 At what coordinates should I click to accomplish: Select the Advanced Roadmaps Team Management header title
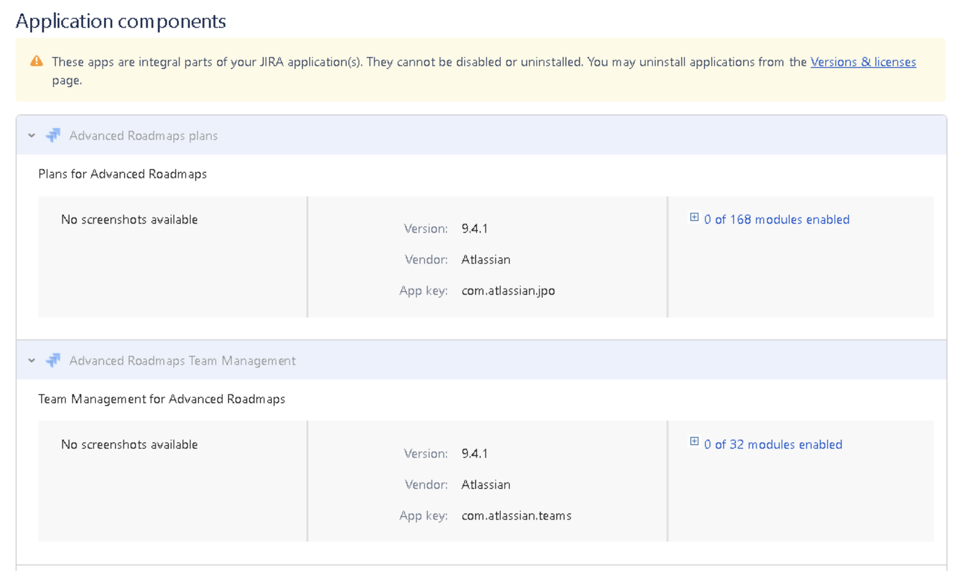(x=182, y=360)
